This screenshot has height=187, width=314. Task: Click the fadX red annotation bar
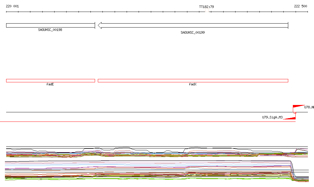(193, 81)
